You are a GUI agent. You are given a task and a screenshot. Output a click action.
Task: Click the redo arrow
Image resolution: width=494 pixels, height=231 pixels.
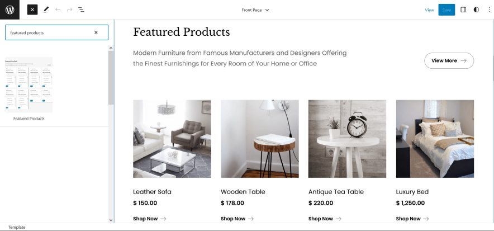click(x=69, y=10)
